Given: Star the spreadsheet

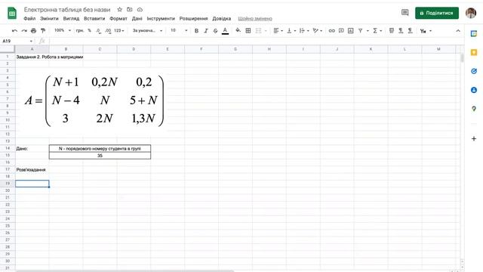Looking at the screenshot, I should (x=120, y=10).
